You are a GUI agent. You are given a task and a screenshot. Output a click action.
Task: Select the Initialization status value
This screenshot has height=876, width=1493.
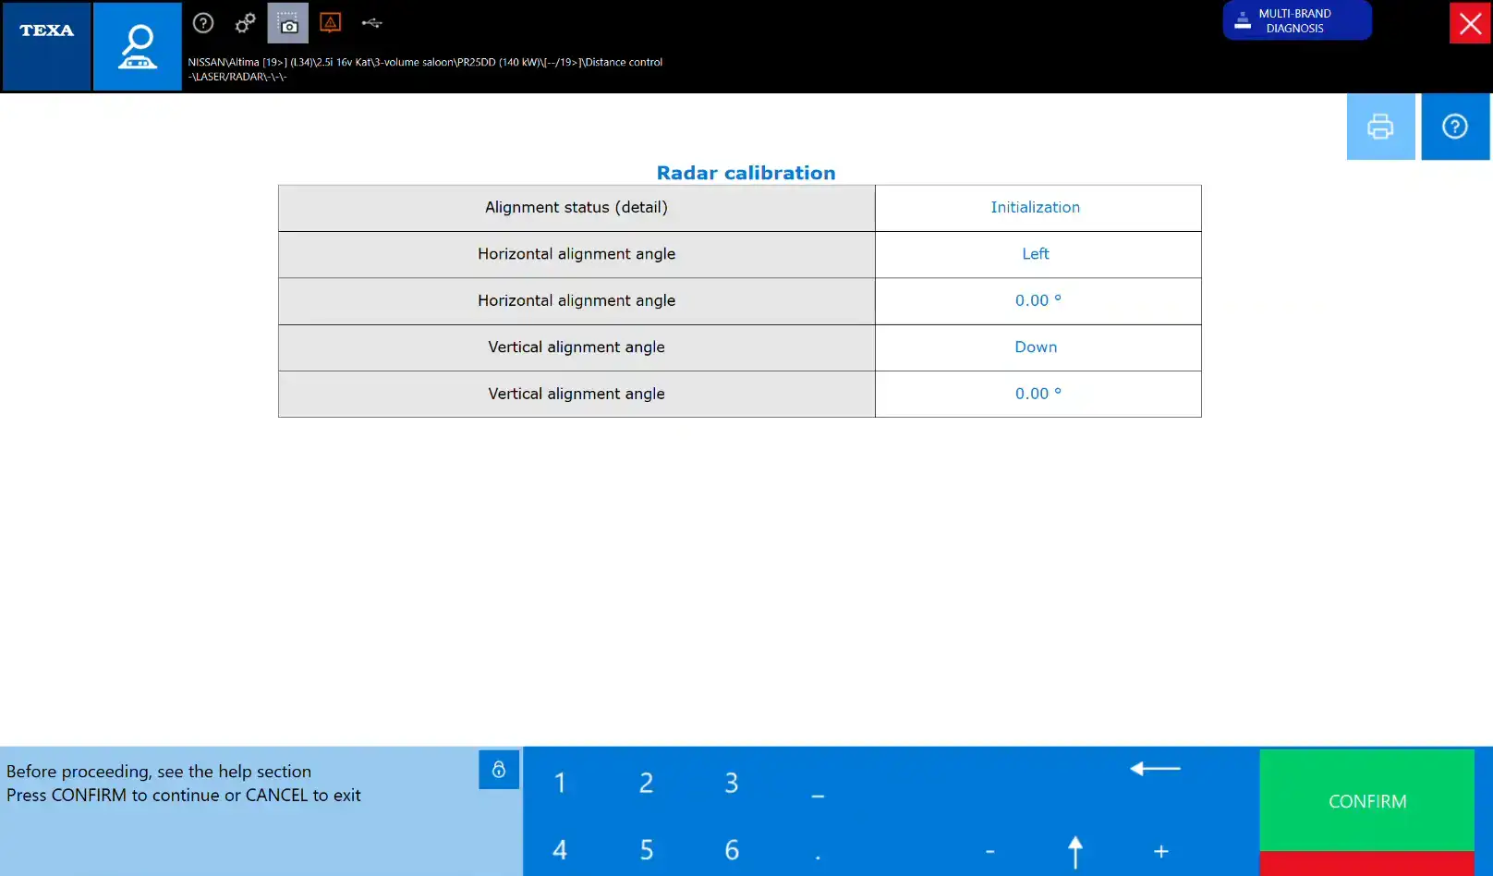coord(1036,208)
